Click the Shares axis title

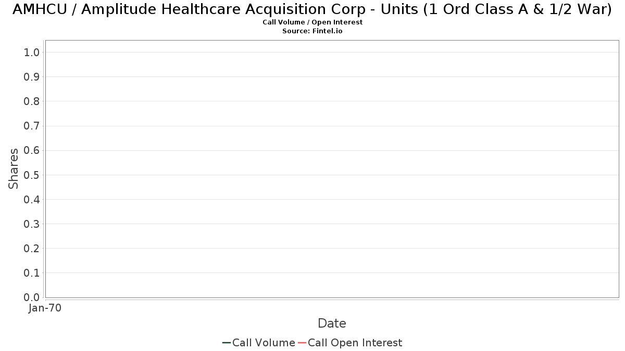point(14,168)
